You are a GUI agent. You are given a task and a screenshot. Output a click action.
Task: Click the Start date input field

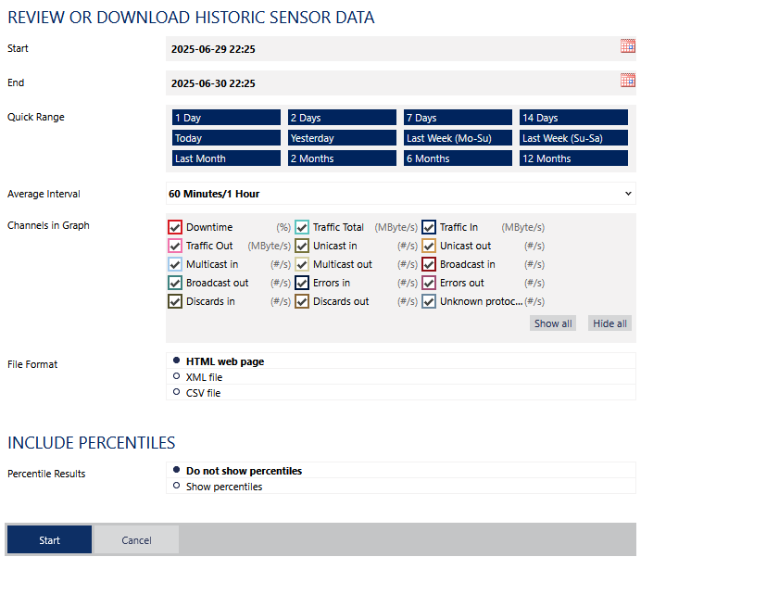[389, 48]
